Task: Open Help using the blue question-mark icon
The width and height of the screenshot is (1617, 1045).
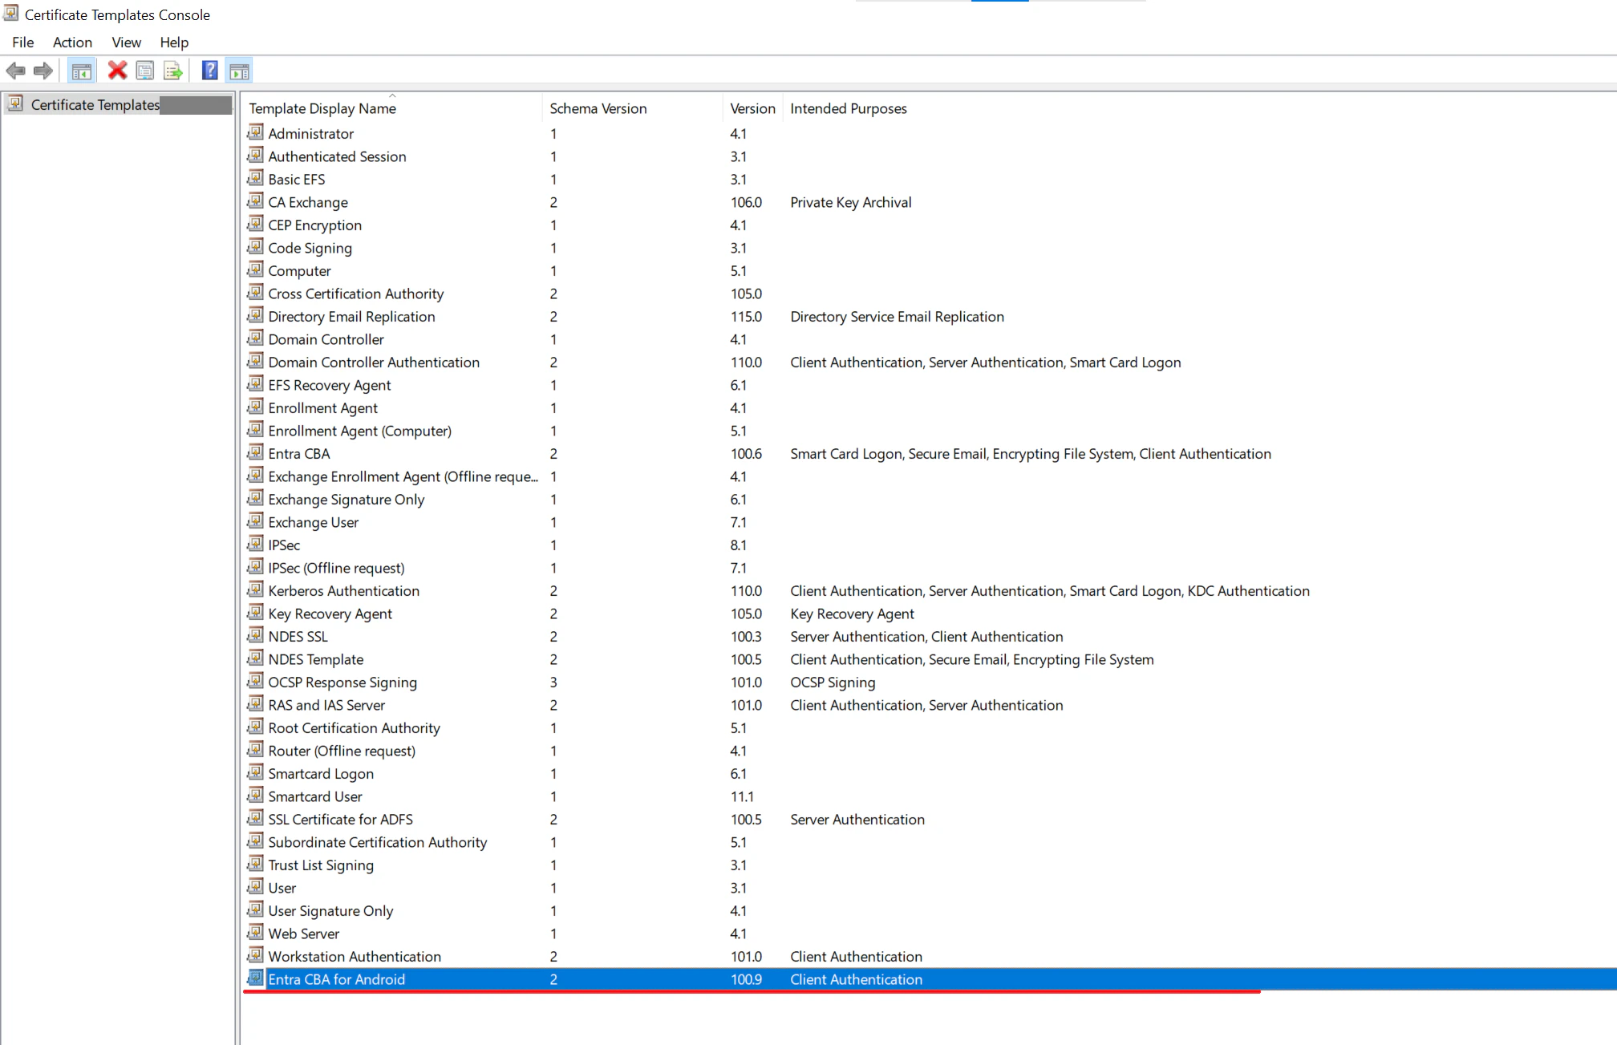Action: (209, 71)
